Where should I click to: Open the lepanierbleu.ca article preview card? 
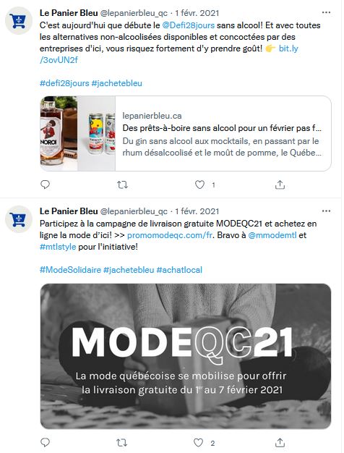tap(186, 133)
